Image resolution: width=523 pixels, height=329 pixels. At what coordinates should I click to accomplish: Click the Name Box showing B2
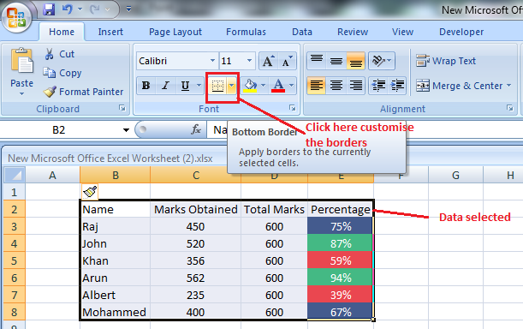tap(59, 130)
